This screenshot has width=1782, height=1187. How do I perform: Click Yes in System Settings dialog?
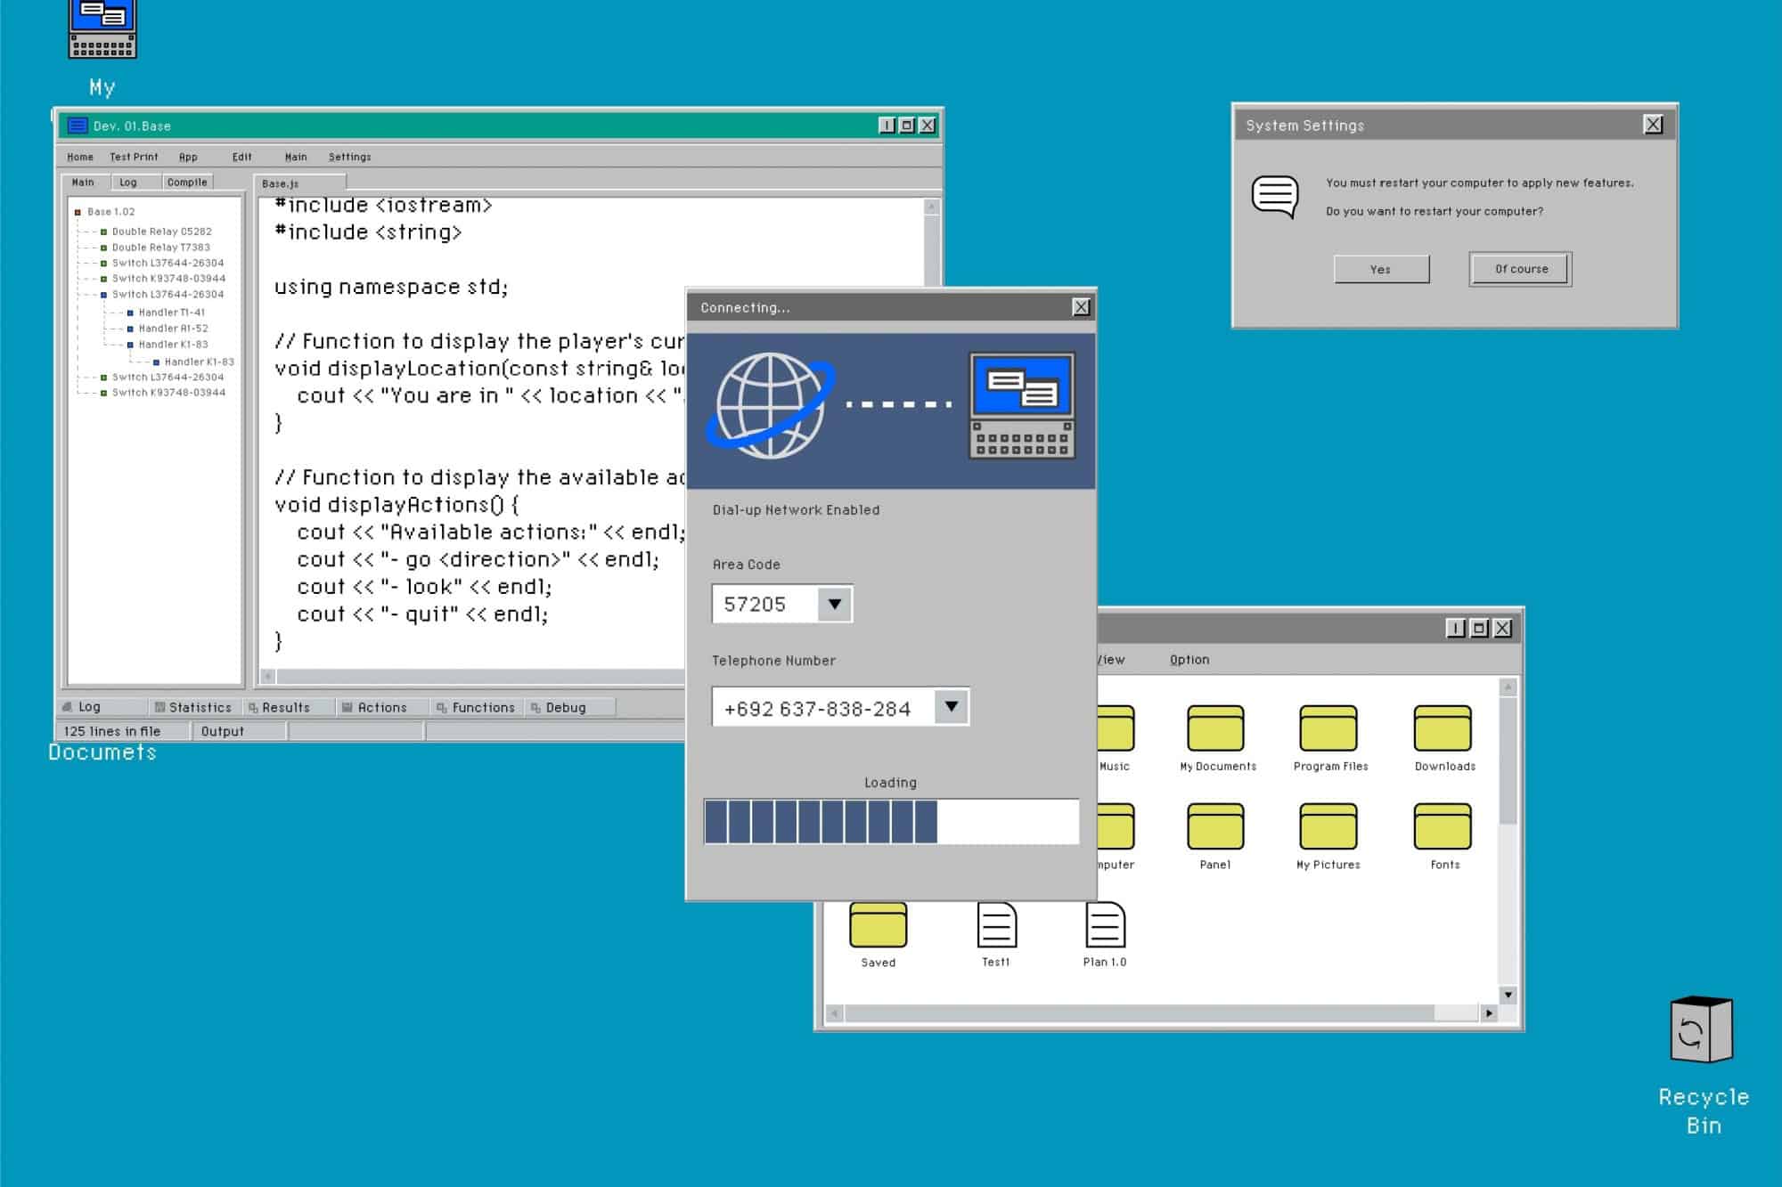tap(1381, 270)
